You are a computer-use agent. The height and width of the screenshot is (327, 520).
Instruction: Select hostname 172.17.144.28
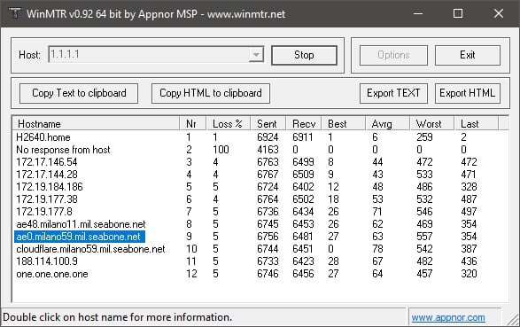pyautogui.click(x=47, y=175)
